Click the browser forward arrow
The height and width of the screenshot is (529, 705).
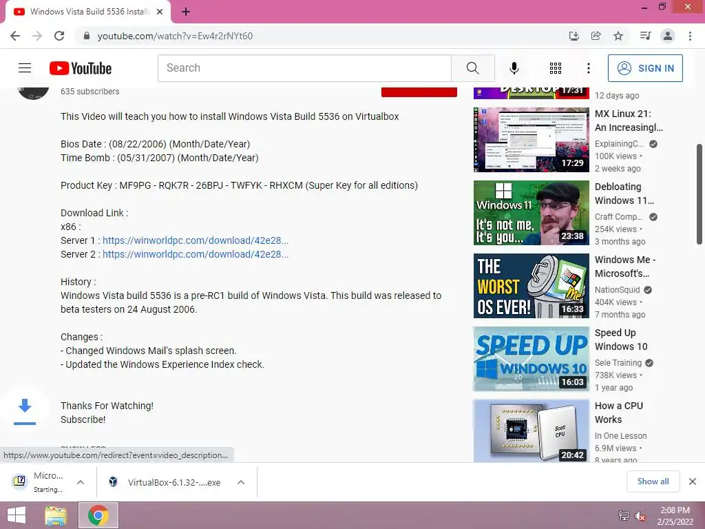[37, 36]
